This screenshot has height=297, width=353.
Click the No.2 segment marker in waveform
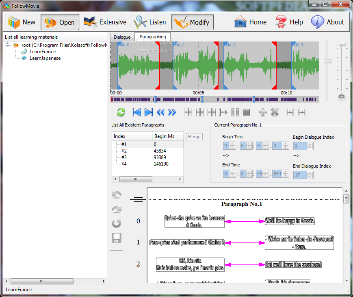tap(231, 45)
